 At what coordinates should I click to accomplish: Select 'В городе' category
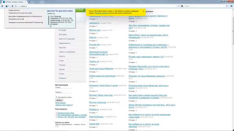click(63, 30)
